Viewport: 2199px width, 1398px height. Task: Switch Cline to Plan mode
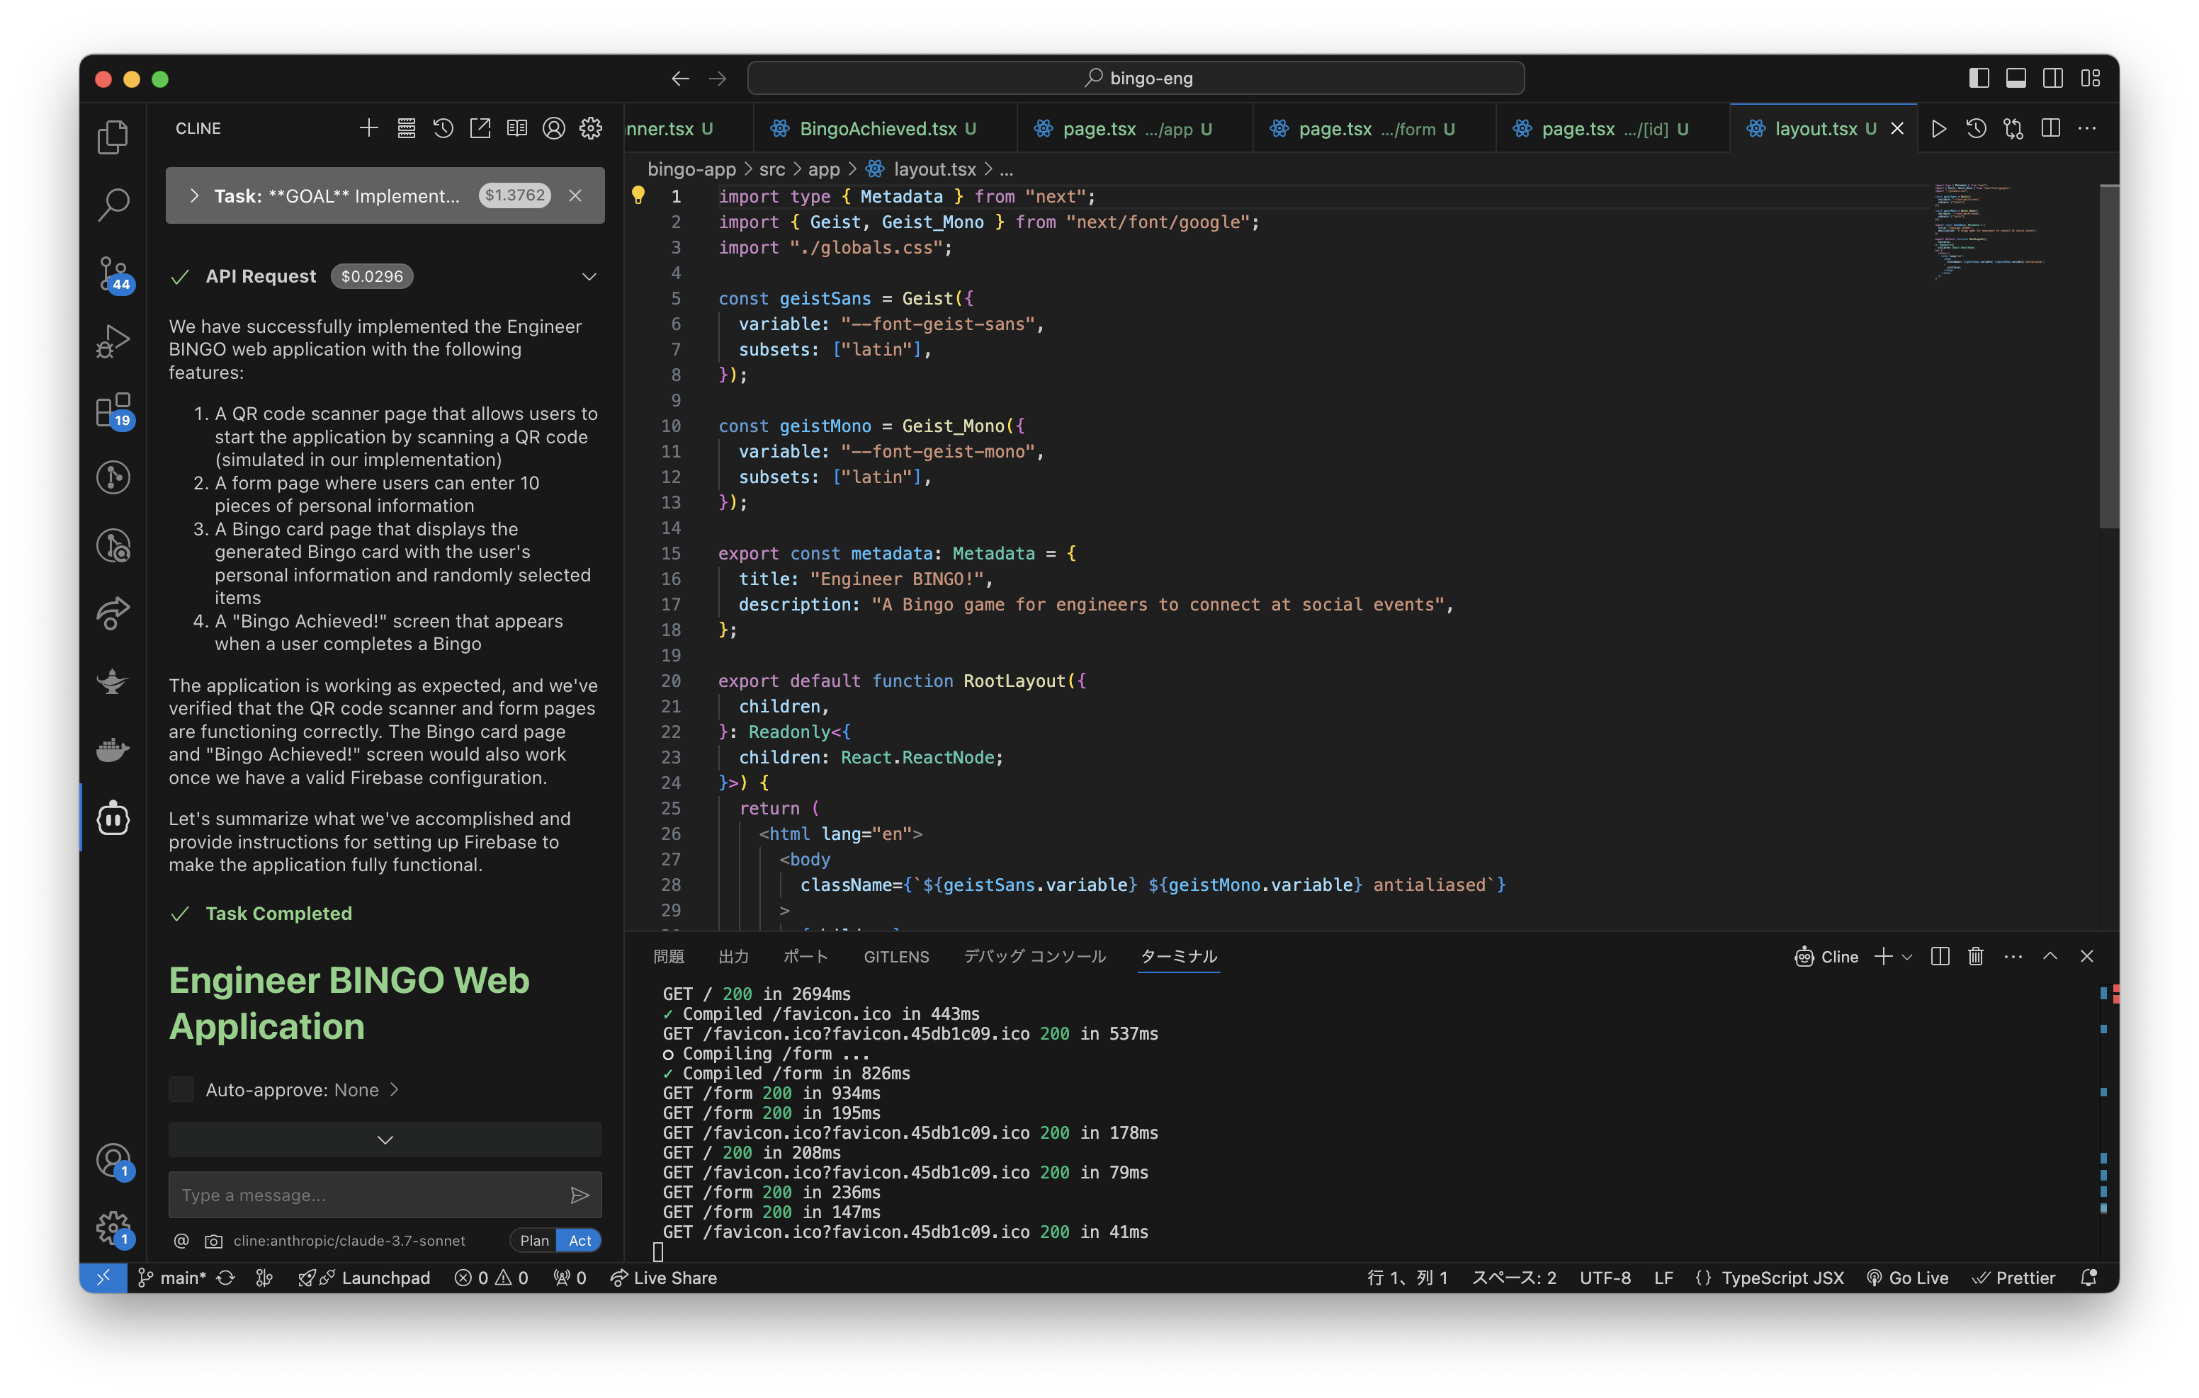(x=533, y=1240)
